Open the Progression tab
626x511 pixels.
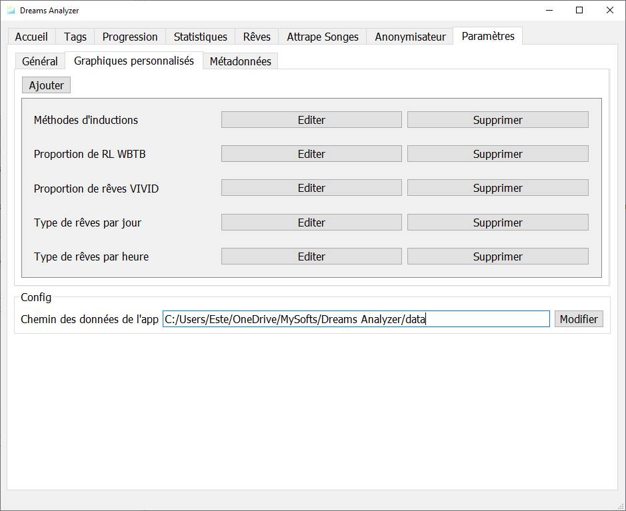pos(130,37)
